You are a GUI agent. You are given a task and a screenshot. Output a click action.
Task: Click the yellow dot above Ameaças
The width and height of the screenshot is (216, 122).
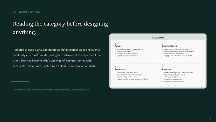pyautogui.click(x=162, y=66)
